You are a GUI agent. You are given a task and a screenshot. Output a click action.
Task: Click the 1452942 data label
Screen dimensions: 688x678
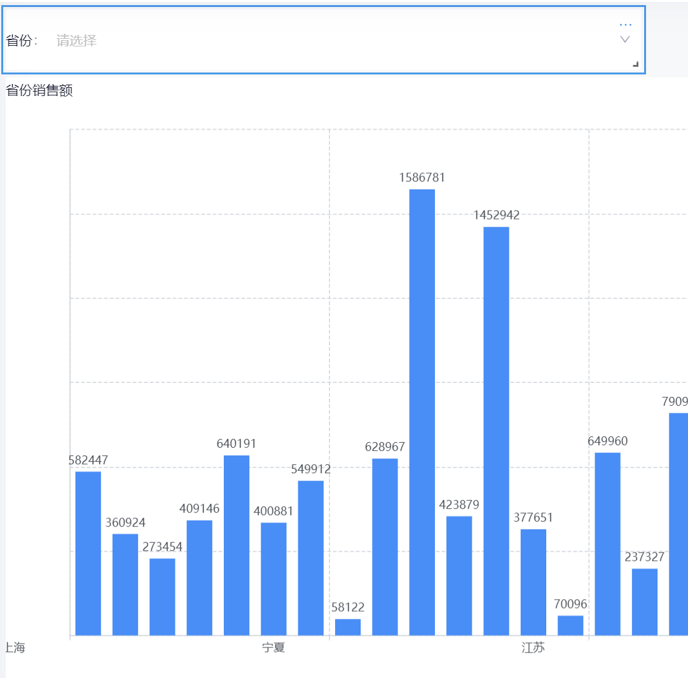pos(496,215)
